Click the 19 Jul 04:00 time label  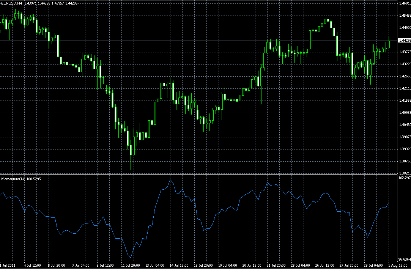click(x=228, y=265)
